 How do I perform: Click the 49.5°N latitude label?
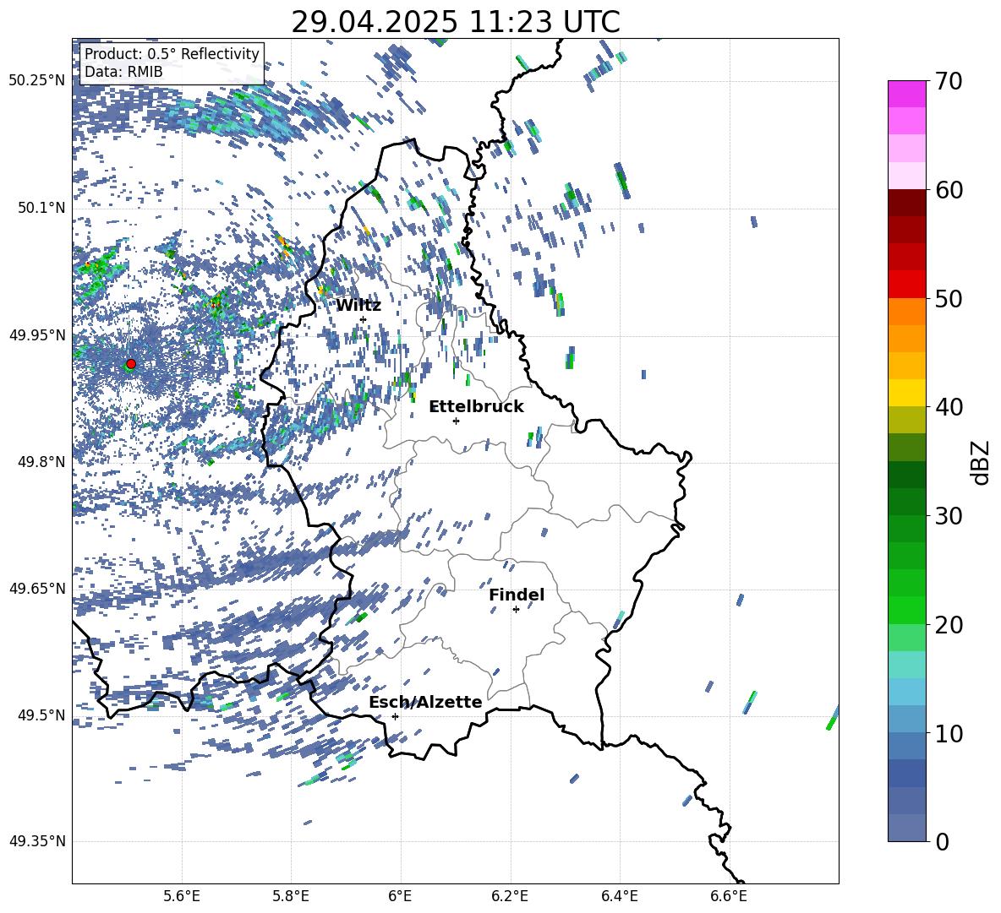pos(41,715)
